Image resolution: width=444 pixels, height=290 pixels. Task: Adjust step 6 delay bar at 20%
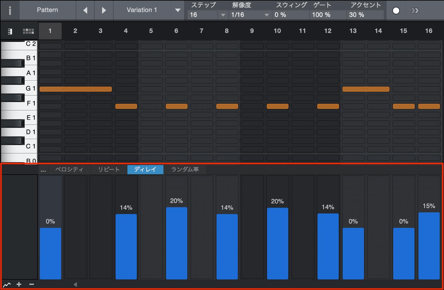pyautogui.click(x=177, y=243)
